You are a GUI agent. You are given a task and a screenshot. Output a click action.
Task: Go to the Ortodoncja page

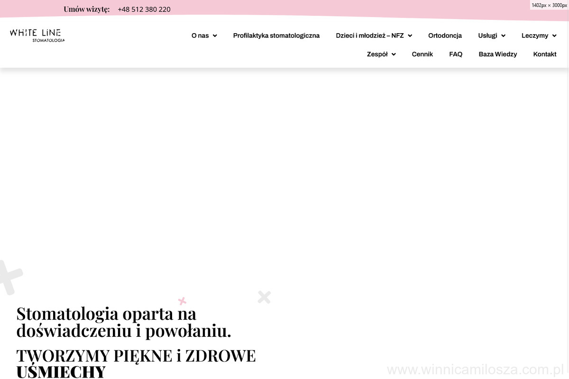click(x=445, y=36)
